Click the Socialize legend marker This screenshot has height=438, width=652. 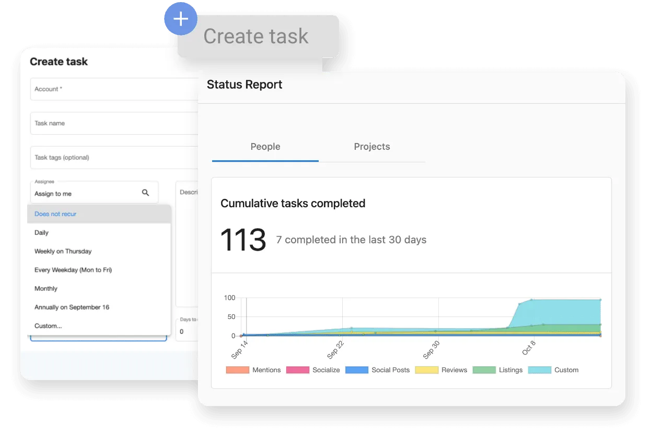(x=298, y=370)
